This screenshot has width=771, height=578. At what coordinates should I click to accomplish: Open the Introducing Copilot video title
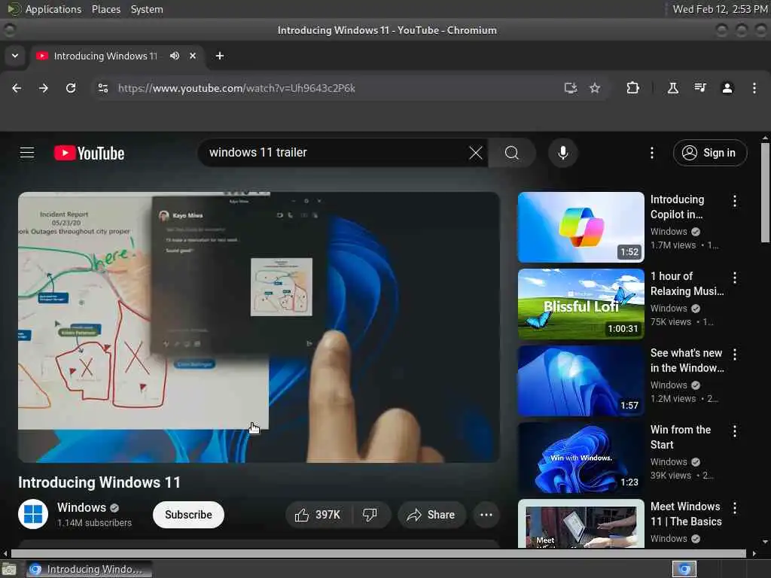click(677, 207)
